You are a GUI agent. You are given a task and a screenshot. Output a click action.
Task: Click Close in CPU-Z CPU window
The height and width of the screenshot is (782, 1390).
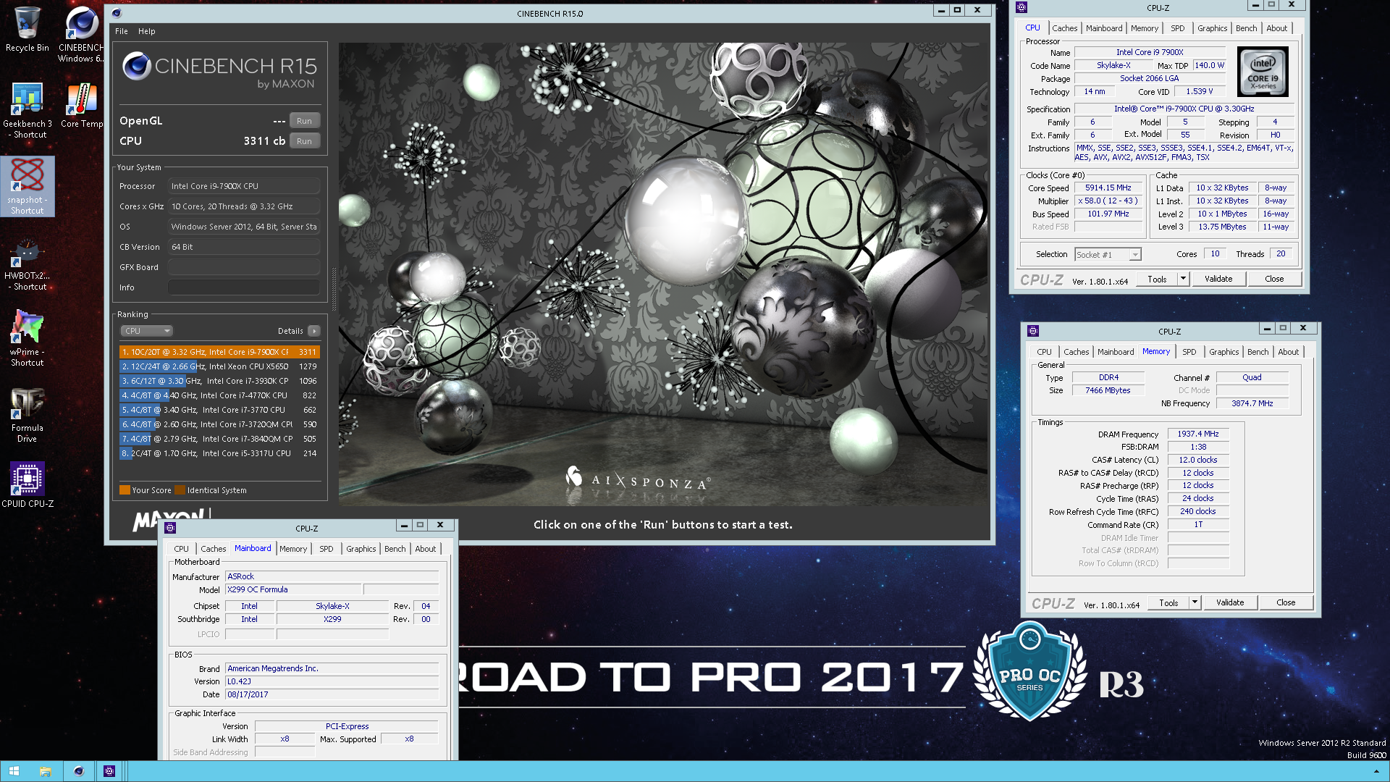[x=1274, y=279]
